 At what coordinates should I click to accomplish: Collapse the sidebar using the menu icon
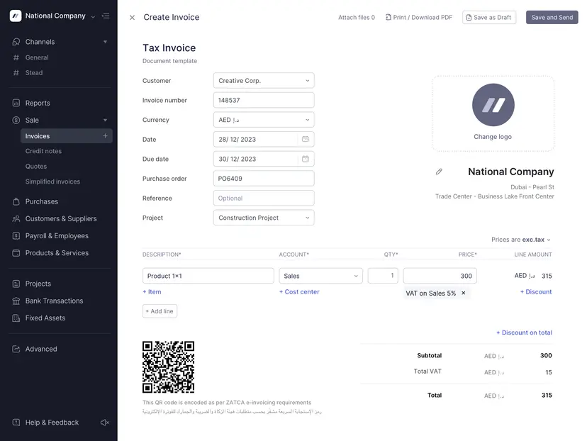pos(106,16)
